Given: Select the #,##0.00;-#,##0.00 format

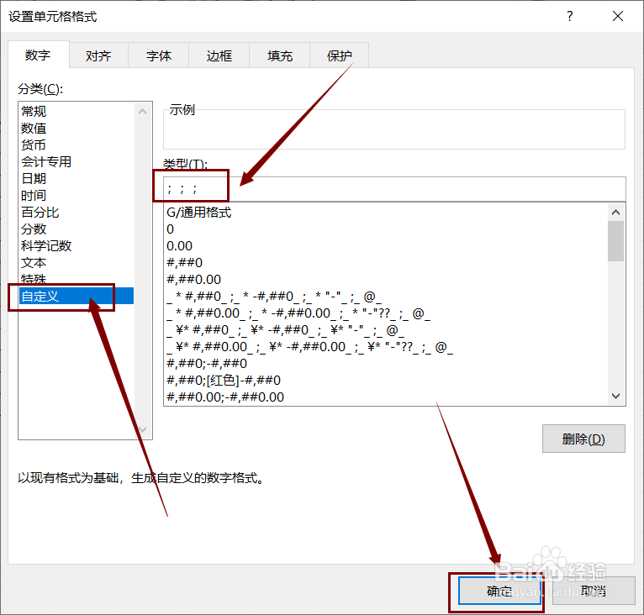Looking at the screenshot, I should (385, 397).
